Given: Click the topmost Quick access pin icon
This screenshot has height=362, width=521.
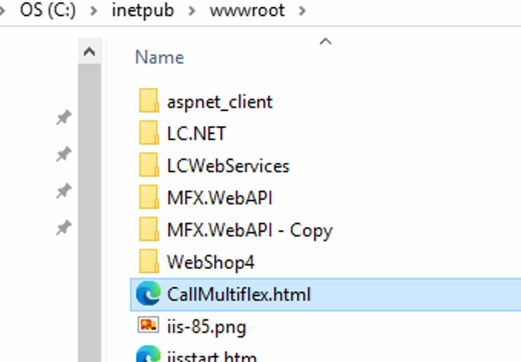Looking at the screenshot, I should (63, 120).
